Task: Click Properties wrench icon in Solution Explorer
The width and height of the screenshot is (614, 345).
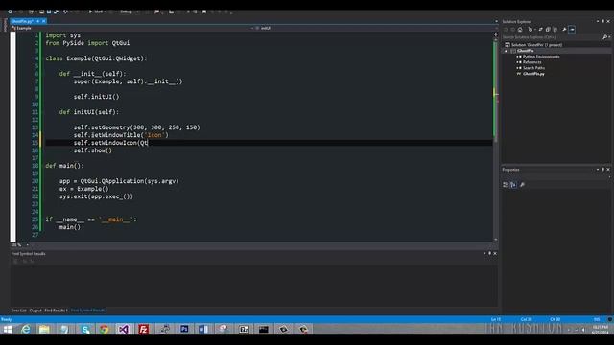Action: click(x=564, y=30)
